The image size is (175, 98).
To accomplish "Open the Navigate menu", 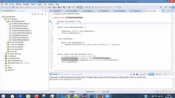I will [x=26, y=4].
